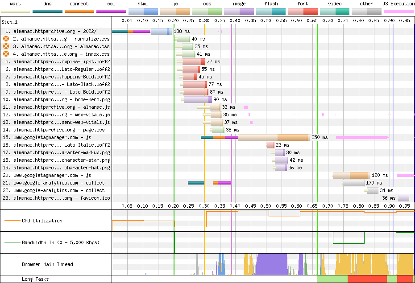Select request 15 www.googletagmanager.com - js
Viewport: 415px width, 283px height.
[x=47, y=137]
